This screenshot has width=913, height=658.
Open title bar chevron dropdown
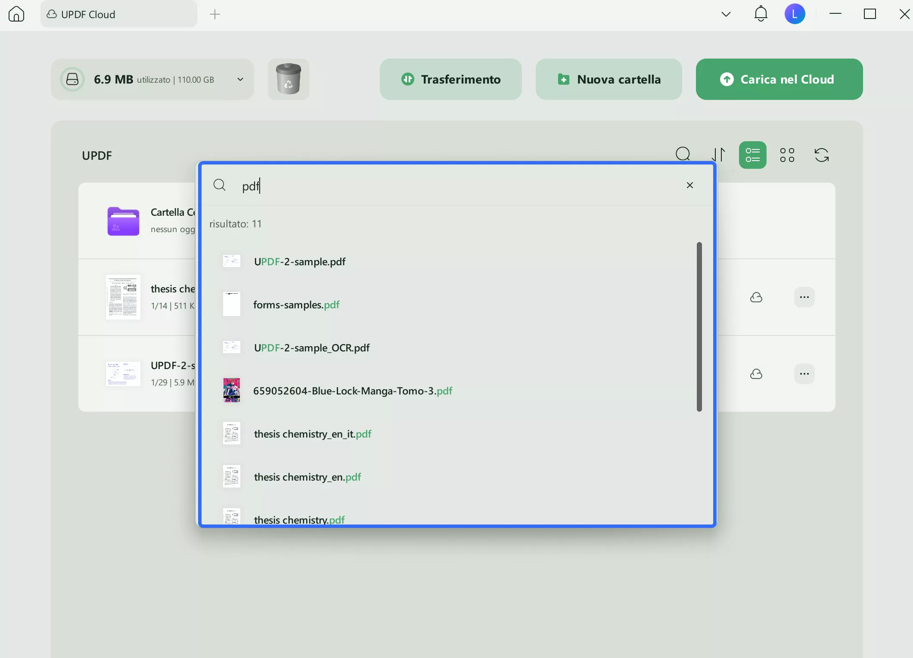pyautogui.click(x=726, y=14)
